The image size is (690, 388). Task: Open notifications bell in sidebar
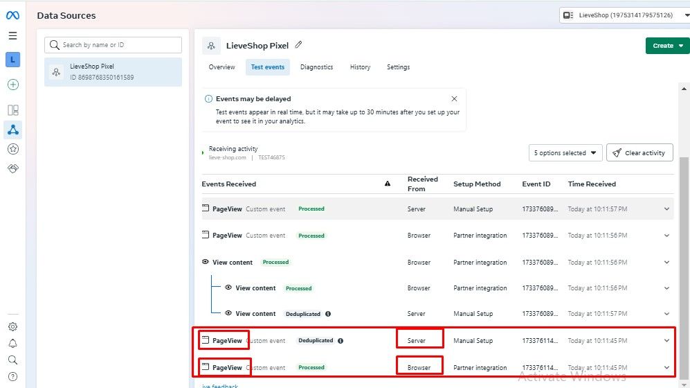(x=12, y=344)
